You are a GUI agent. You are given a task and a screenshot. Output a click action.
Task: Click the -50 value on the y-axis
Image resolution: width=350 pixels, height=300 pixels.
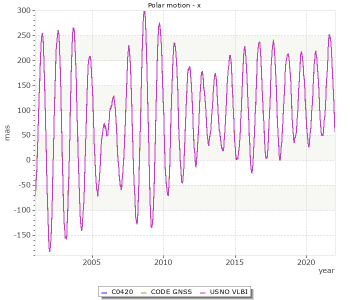click(23, 185)
